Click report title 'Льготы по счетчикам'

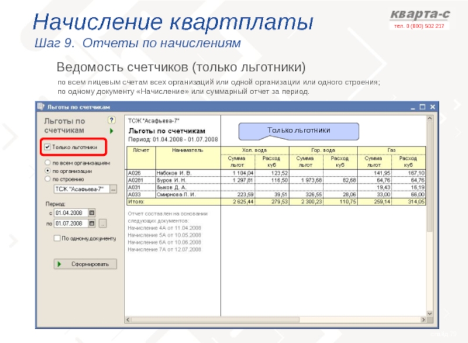[167, 131]
